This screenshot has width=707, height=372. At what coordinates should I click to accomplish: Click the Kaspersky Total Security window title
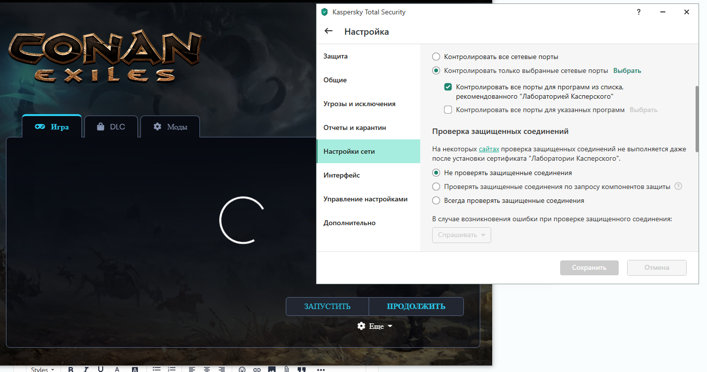[x=369, y=12]
